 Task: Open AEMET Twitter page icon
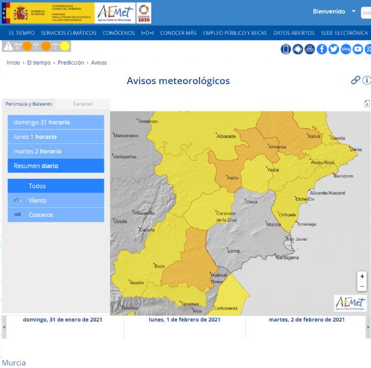(333, 49)
